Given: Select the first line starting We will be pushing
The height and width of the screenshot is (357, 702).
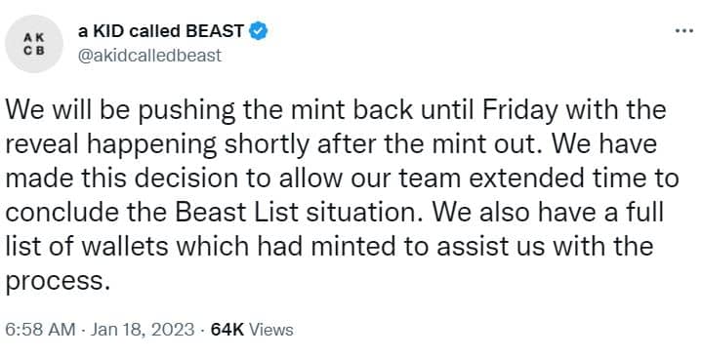Looking at the screenshot, I should coord(335,110).
